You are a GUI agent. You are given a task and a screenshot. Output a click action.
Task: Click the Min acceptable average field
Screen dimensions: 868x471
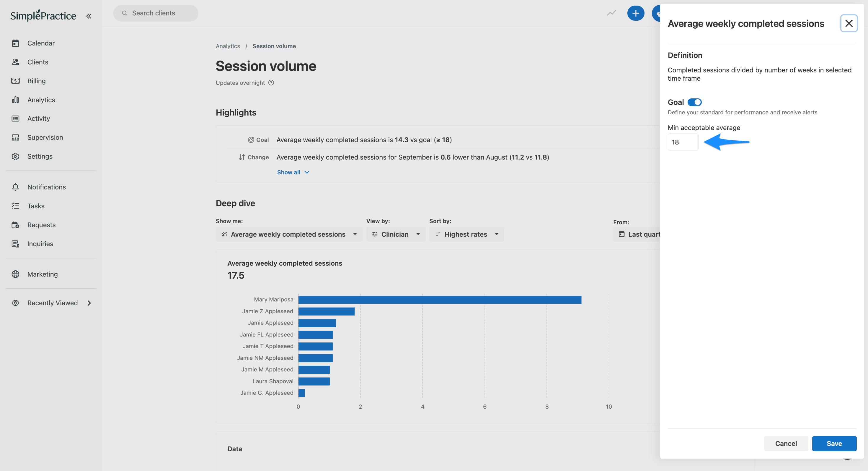(x=683, y=142)
